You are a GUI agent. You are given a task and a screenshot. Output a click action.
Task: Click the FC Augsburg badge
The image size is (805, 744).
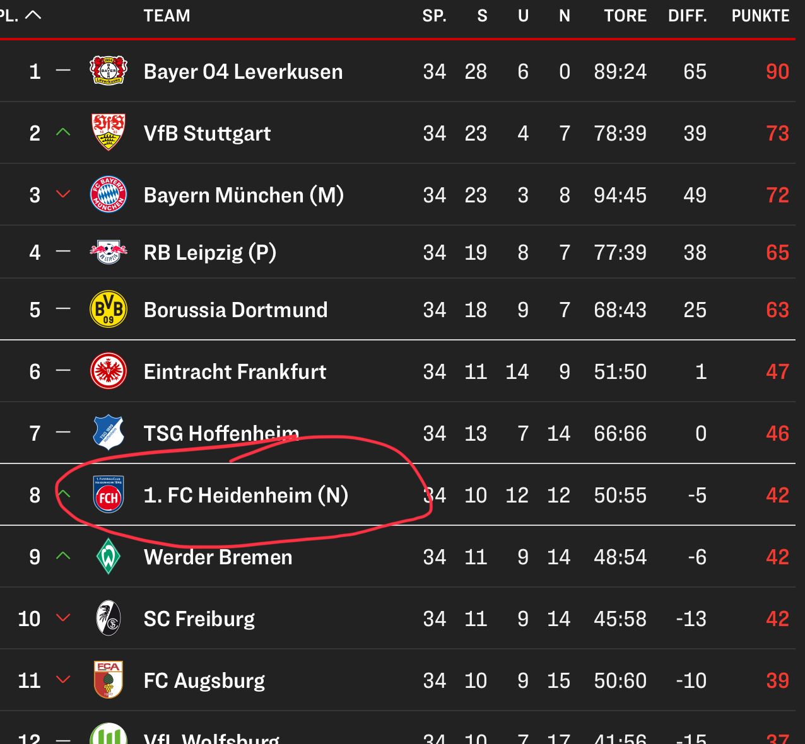tap(109, 680)
